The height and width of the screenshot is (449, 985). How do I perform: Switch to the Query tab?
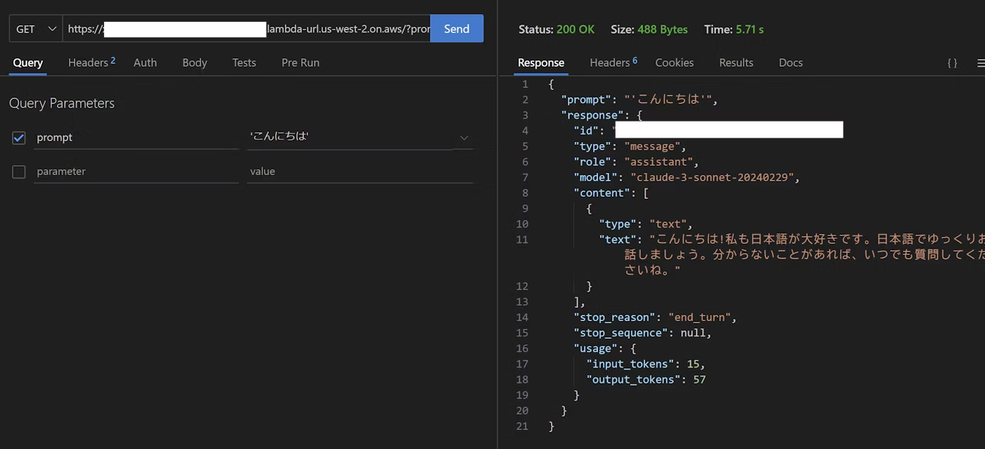27,63
